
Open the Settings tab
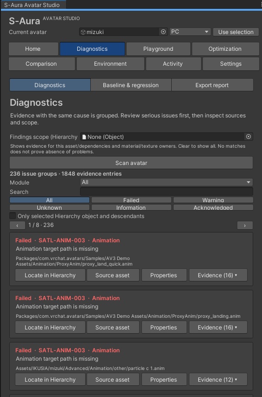pyautogui.click(x=231, y=64)
